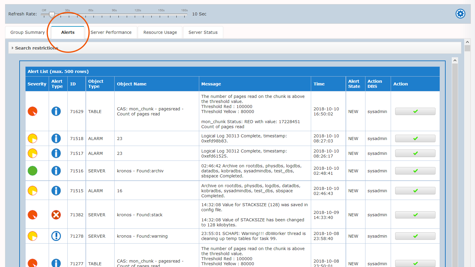475x267 pixels.
Task: Click message 'Logical Log 30312 Complete'
Action: coord(244,153)
